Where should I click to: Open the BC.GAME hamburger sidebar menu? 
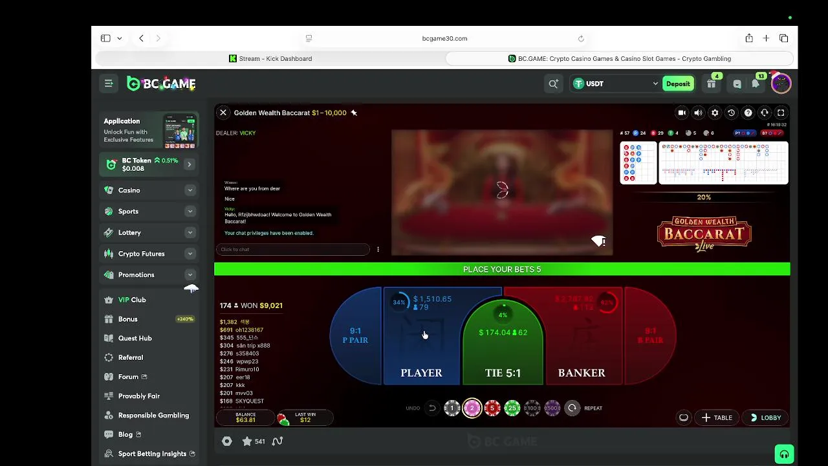(x=109, y=83)
